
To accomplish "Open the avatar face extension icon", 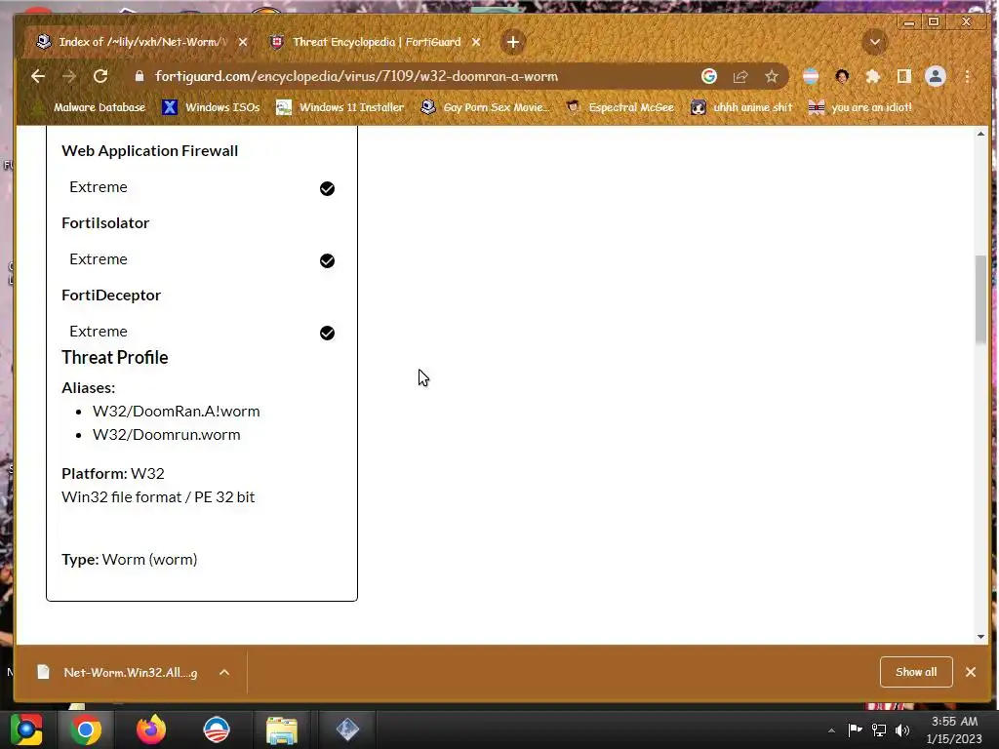I will point(842,76).
